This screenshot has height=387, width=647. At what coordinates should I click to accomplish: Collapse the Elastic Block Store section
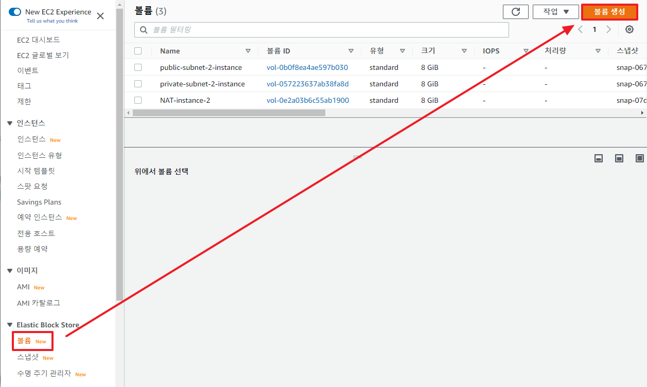9,325
